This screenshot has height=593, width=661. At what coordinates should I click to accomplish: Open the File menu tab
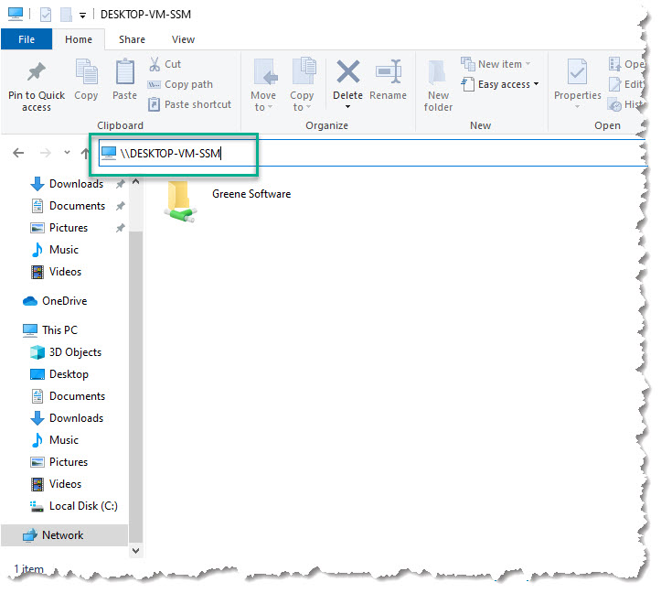point(27,39)
